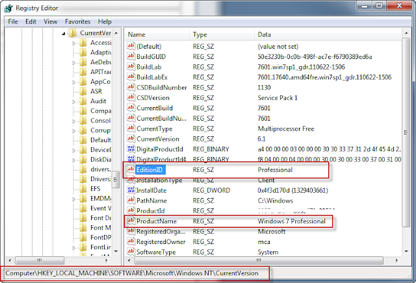
Task: Click the InstallDate DWORD value icon
Action: click(x=131, y=190)
